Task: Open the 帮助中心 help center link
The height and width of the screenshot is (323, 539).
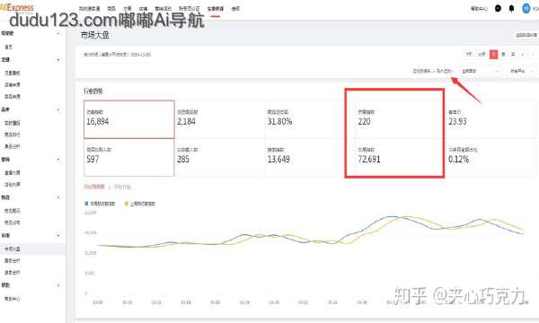Action: [x=479, y=9]
